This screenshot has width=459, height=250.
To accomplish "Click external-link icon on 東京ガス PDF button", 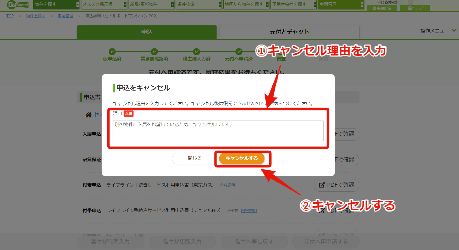I will (322, 185).
